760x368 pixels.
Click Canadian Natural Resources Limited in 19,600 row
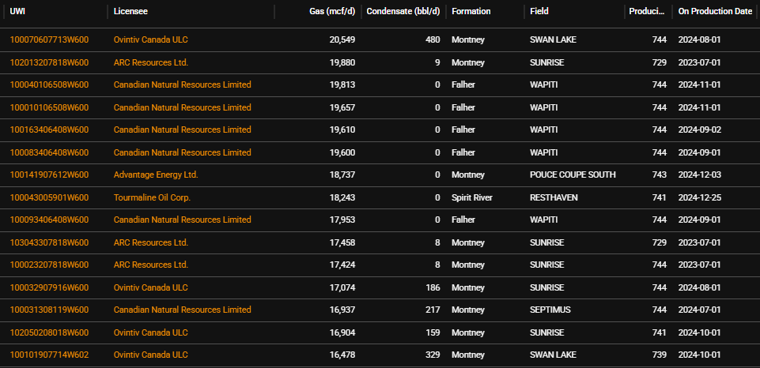[182, 152]
